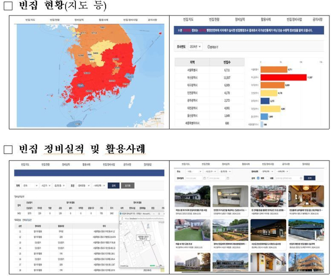Click the yellow 인천광역시 bar in the chart
This screenshot has height=276, width=333.
point(269,93)
